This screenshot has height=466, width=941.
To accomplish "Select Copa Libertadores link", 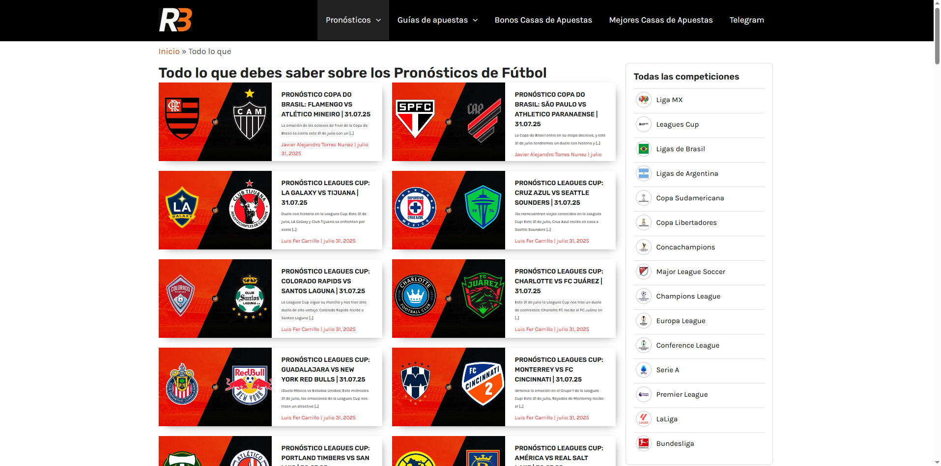I will coord(686,222).
